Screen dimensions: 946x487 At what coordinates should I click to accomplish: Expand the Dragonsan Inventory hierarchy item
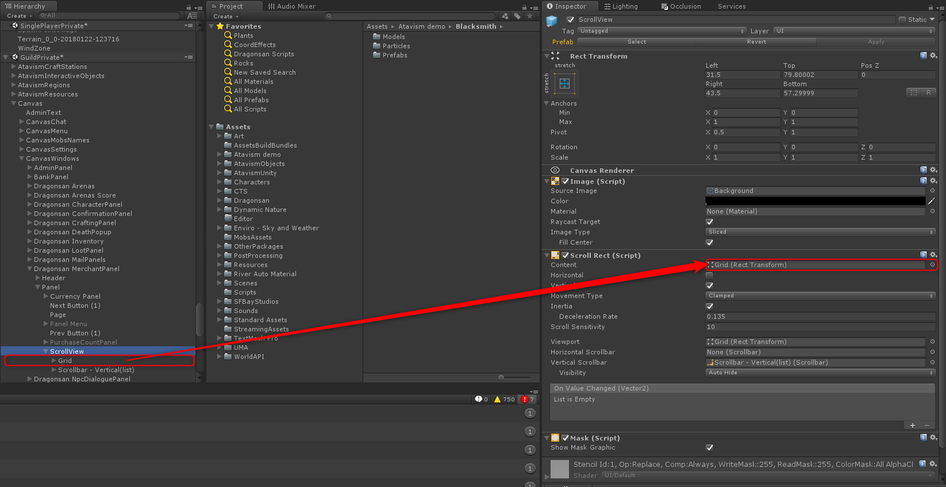pos(30,241)
